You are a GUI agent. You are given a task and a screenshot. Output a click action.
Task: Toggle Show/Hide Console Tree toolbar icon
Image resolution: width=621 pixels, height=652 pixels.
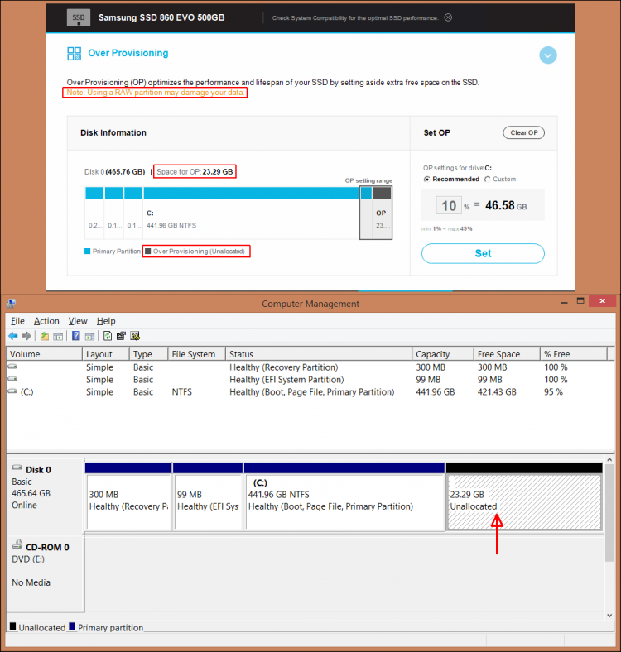pos(58,336)
